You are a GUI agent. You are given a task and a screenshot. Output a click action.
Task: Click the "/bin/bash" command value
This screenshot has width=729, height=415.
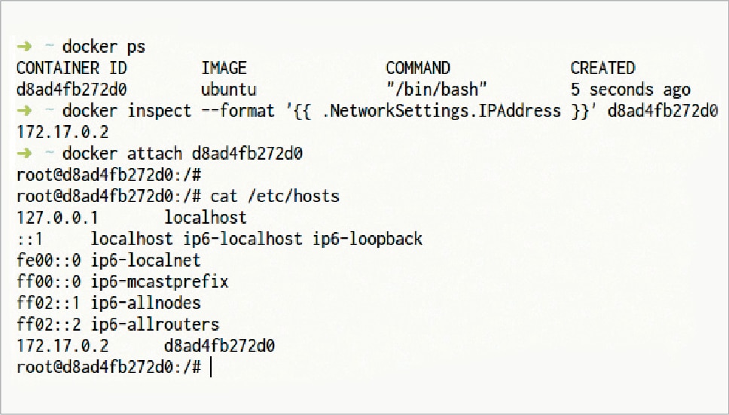(x=432, y=90)
